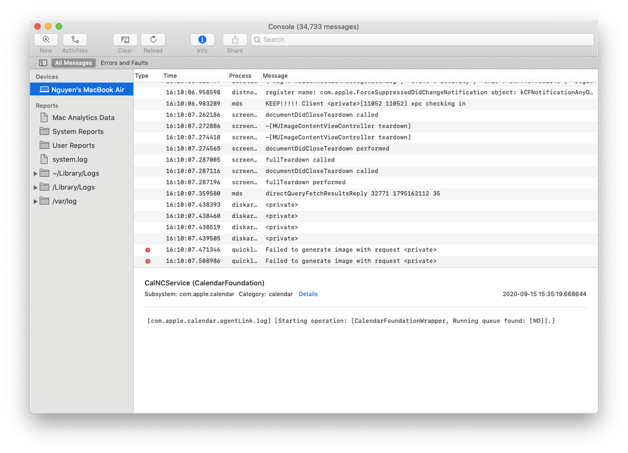Switch to Errors and Faults filter
This screenshot has width=628, height=453.
pos(124,63)
